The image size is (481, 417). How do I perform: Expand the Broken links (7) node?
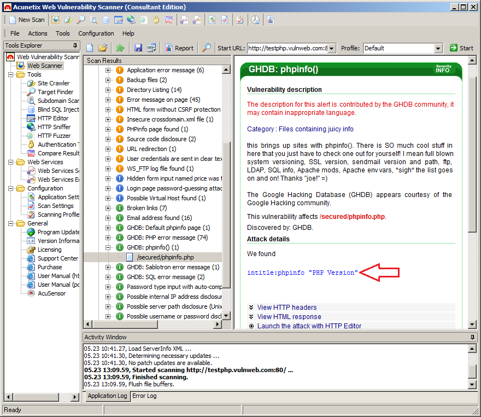[x=108, y=208]
